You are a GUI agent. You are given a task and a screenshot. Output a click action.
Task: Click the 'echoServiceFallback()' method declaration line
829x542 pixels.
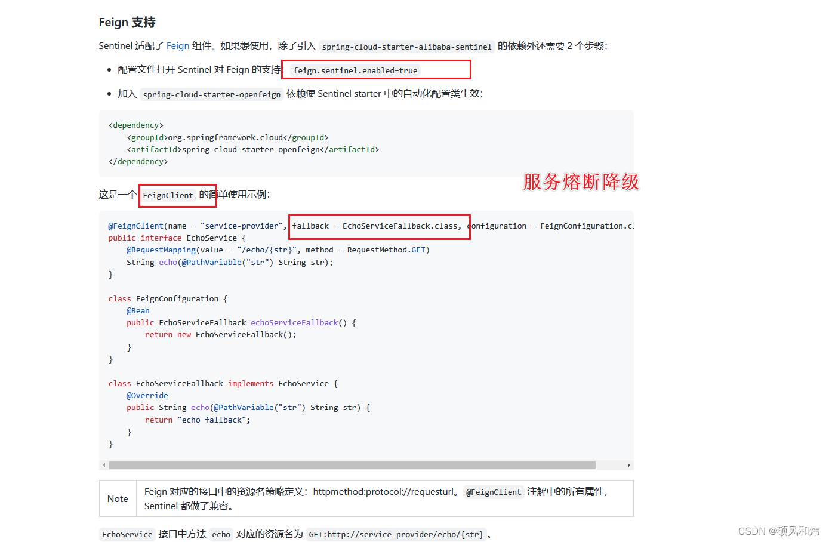tap(241, 323)
